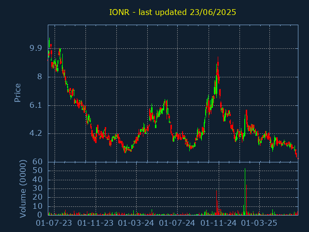Click the tallest volume spike bar

coord(245,193)
